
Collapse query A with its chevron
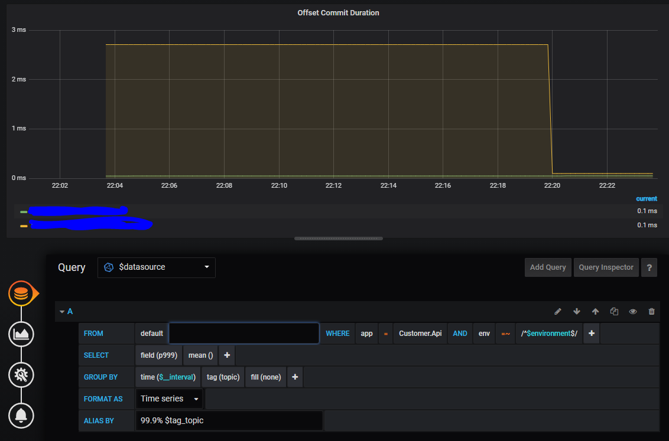point(62,311)
